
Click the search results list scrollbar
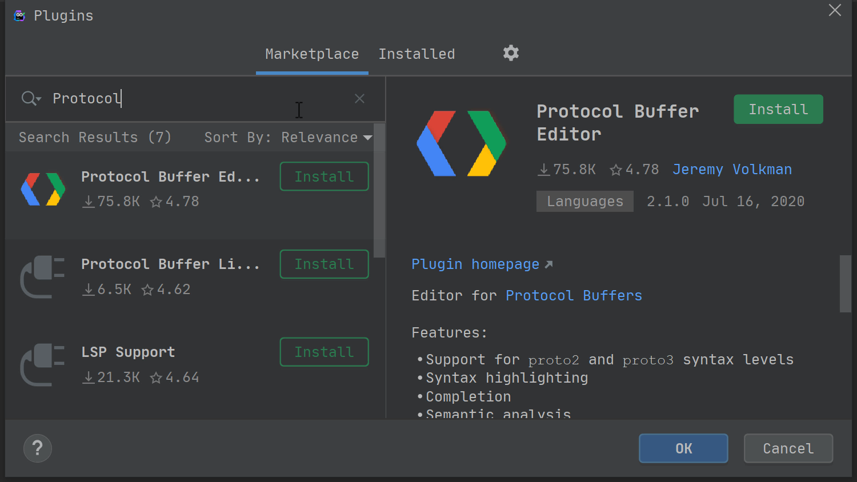point(379,191)
